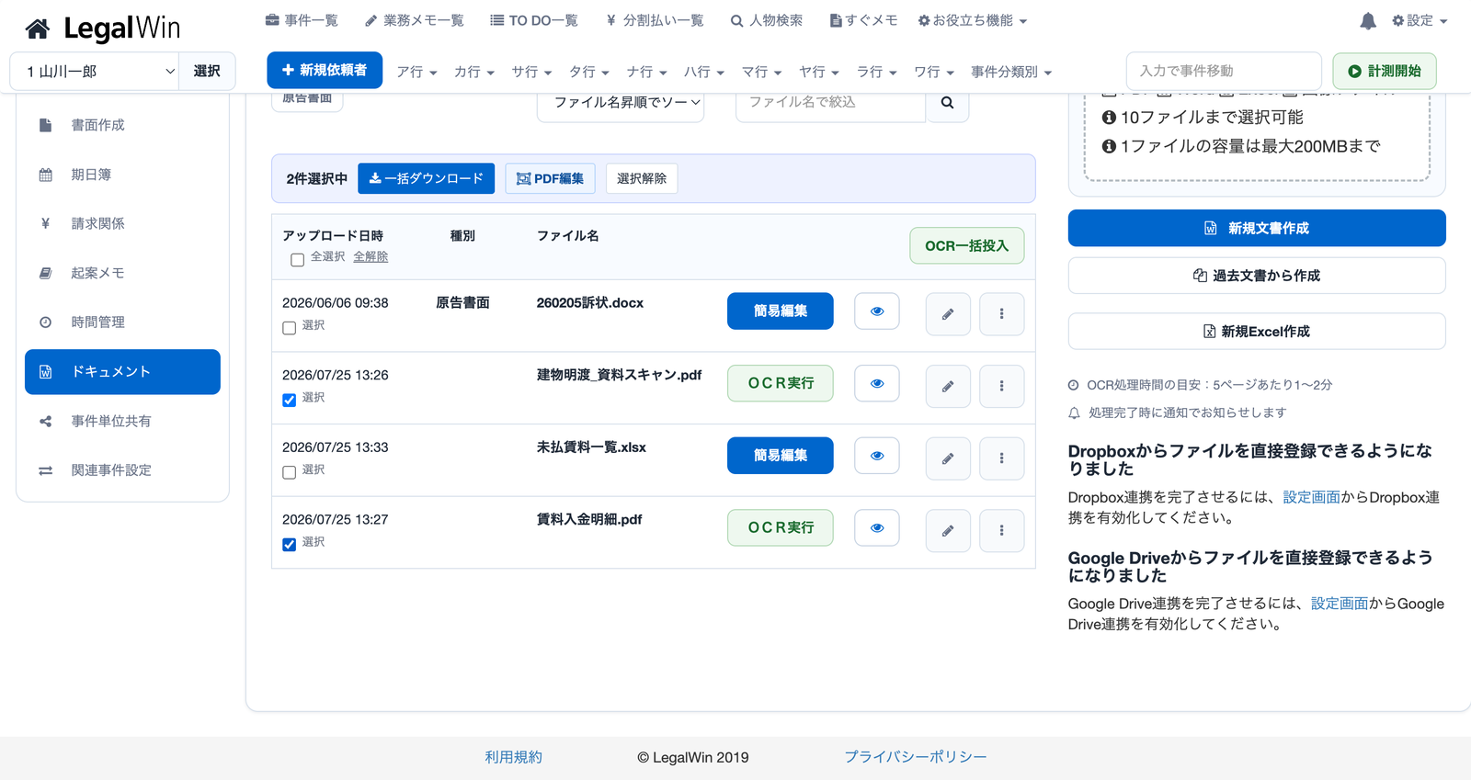
Task: Open 請求関係 in sidebar
Action: click(122, 223)
